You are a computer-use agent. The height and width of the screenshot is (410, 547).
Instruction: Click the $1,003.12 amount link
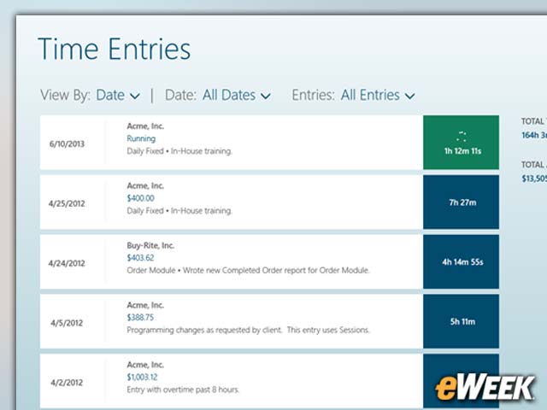tap(142, 377)
